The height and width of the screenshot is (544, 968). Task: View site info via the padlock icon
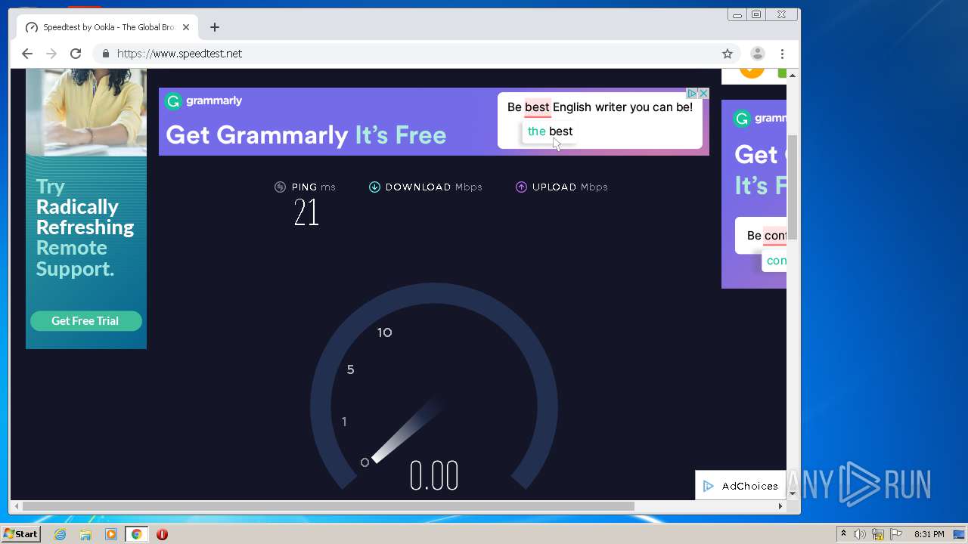pos(105,54)
